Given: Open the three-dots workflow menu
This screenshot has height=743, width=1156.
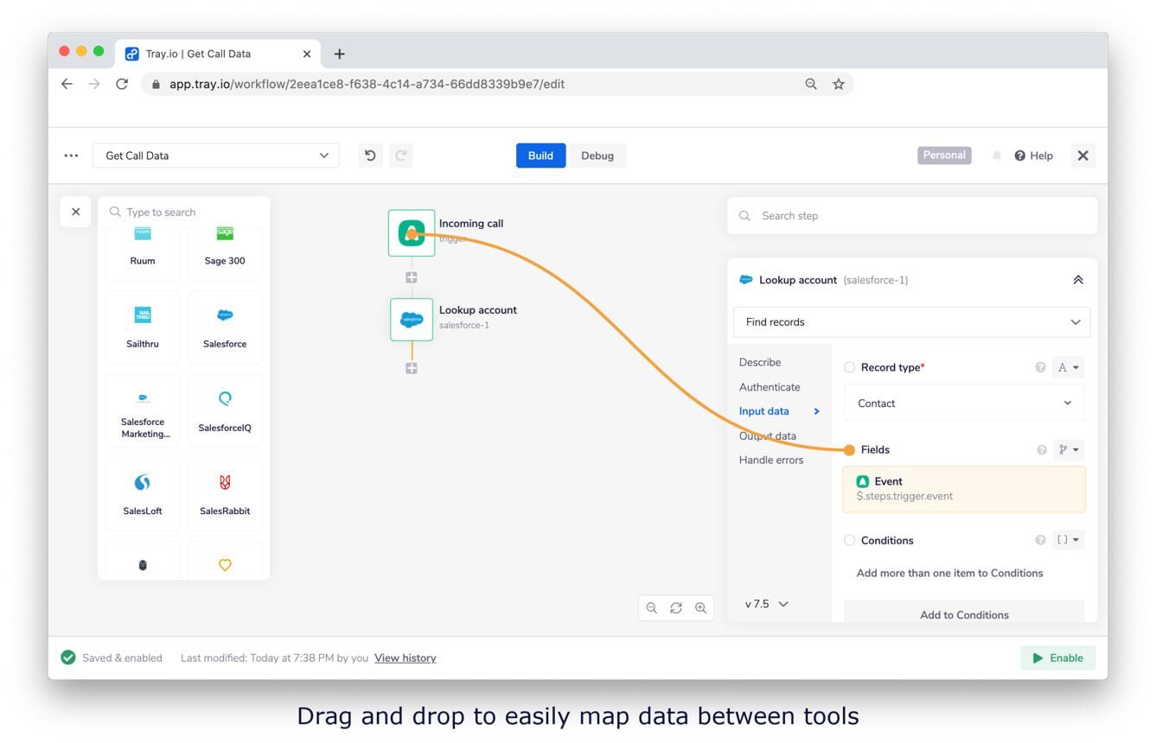Looking at the screenshot, I should click(71, 156).
